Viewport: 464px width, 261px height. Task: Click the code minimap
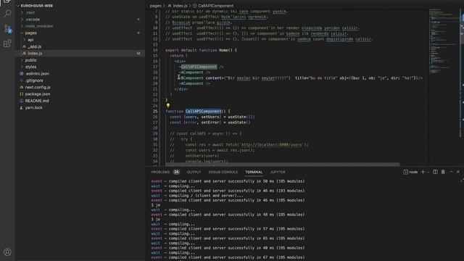[444, 41]
